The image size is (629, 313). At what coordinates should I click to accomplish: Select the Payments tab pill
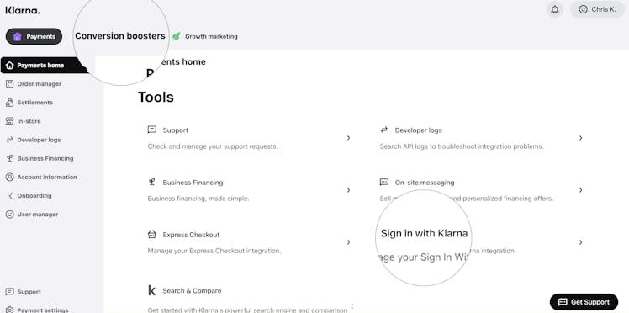(x=34, y=36)
